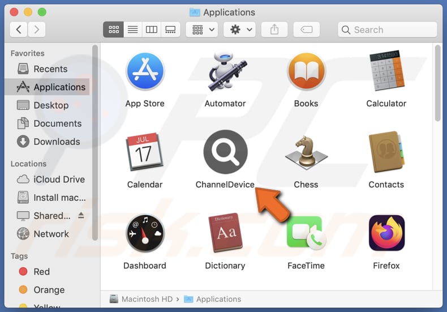Select the Calculator app icon

click(386, 71)
